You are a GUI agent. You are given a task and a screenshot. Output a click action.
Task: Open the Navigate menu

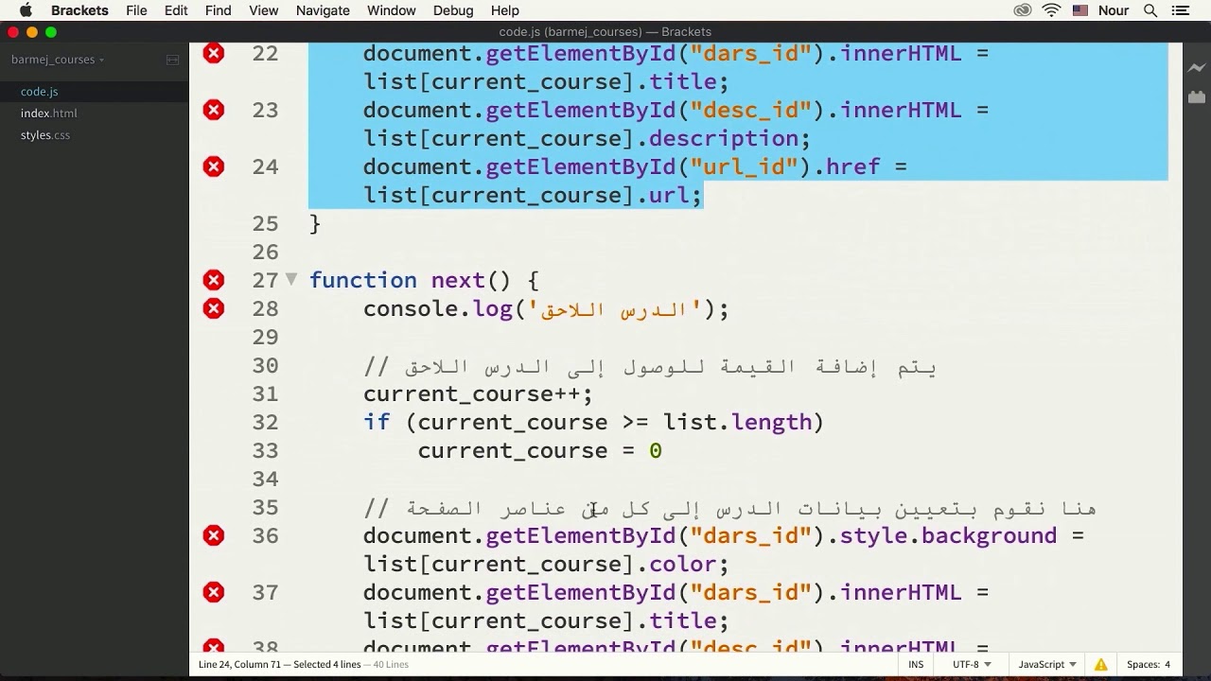click(323, 10)
